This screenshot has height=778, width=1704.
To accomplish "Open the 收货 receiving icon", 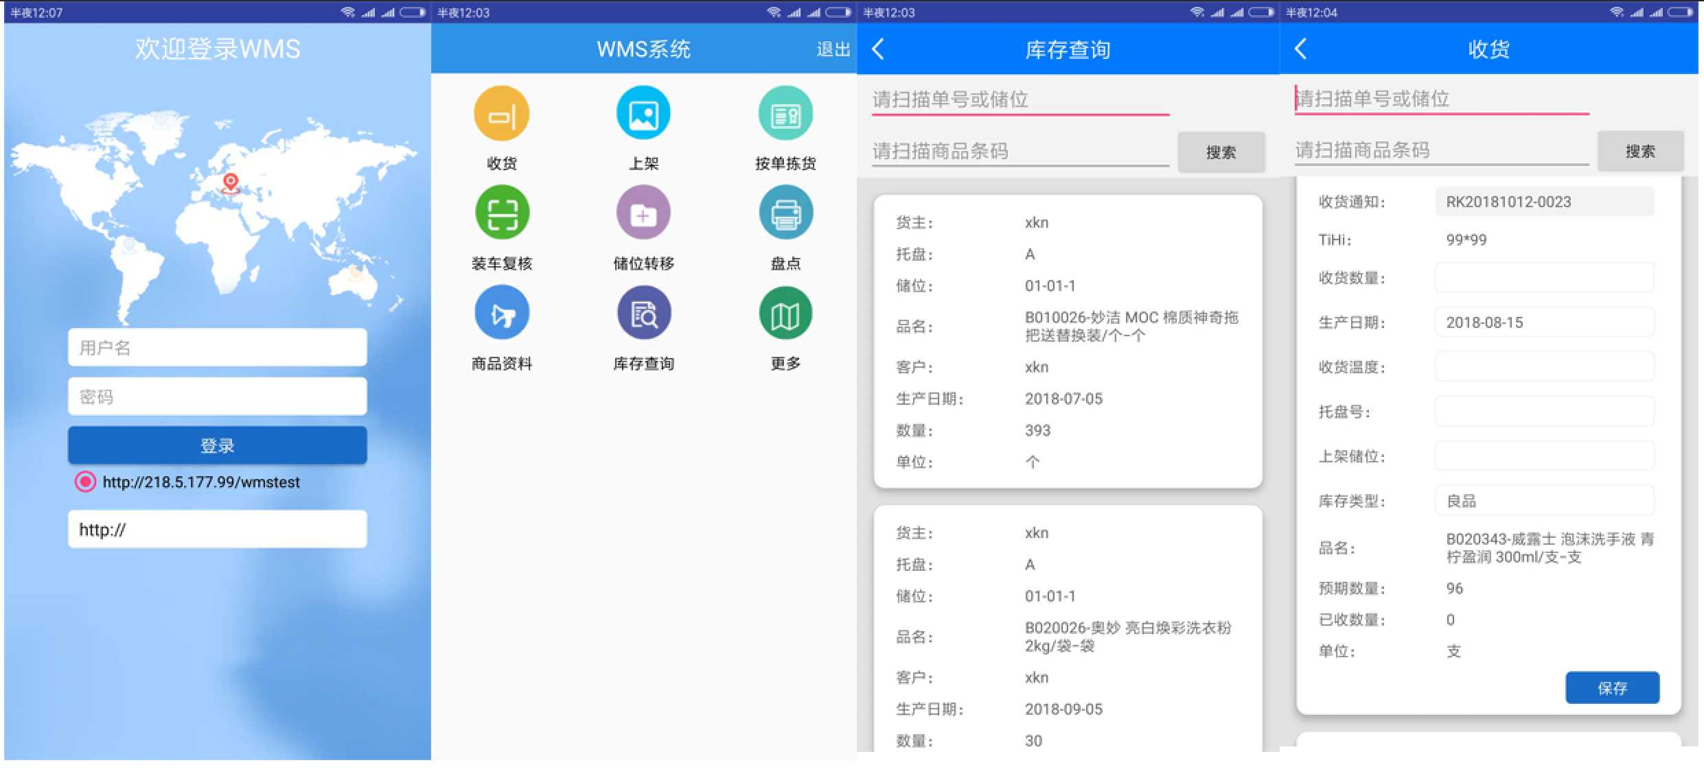I will (502, 113).
